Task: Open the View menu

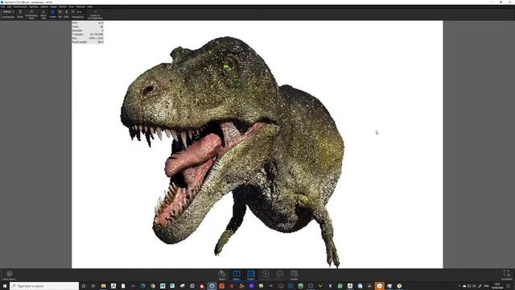Action: point(72,6)
